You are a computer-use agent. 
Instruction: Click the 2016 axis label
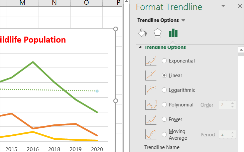[33, 149]
